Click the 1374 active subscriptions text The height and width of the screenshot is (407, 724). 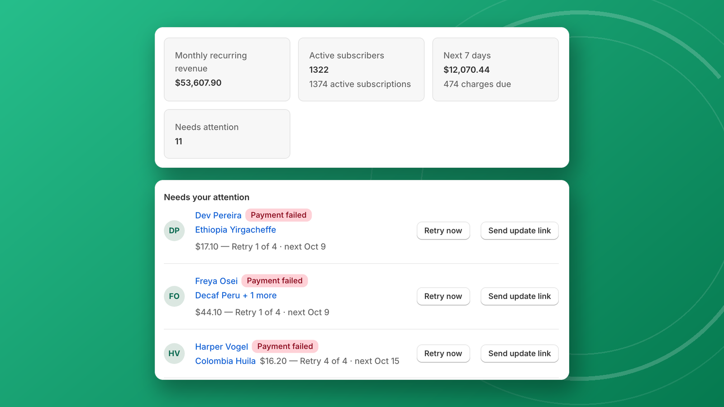click(360, 84)
